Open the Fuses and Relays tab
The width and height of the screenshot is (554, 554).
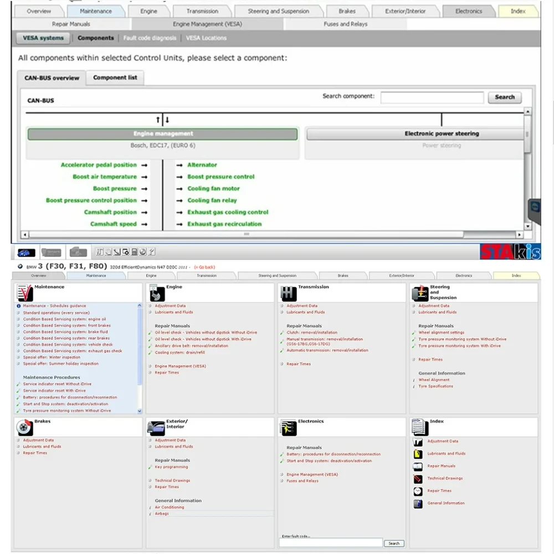[345, 24]
